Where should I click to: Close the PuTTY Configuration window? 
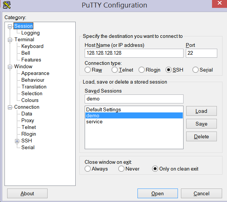[220, 3]
